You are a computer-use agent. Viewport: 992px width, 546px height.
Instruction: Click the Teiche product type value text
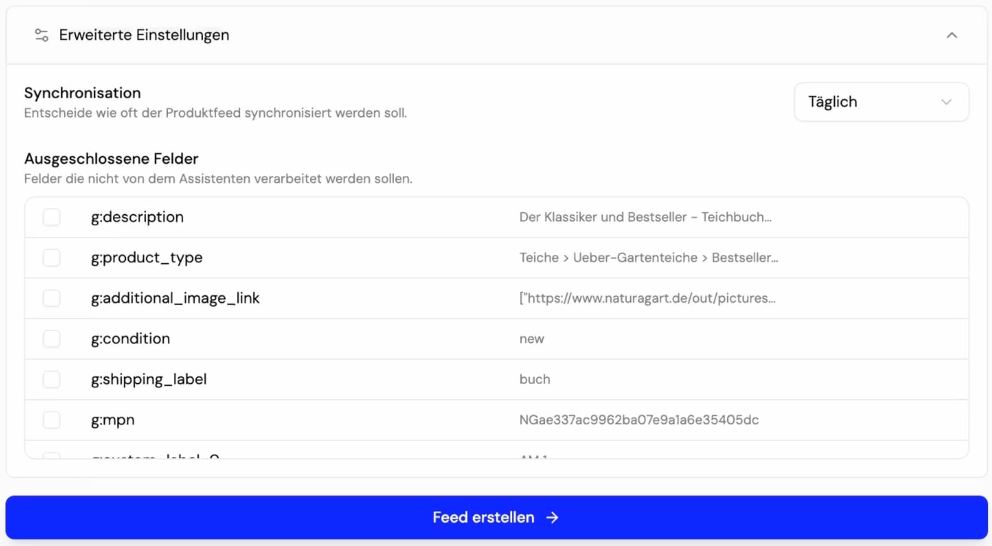click(648, 257)
